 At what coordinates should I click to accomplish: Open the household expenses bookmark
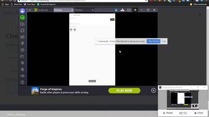pos(46,4)
